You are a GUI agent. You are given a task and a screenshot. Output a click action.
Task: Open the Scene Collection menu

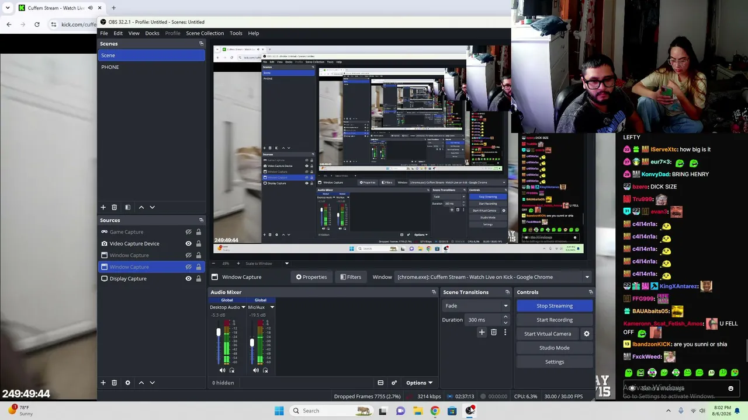205,33
